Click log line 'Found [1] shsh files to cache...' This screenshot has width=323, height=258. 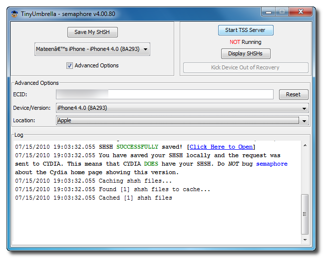tap(112, 189)
